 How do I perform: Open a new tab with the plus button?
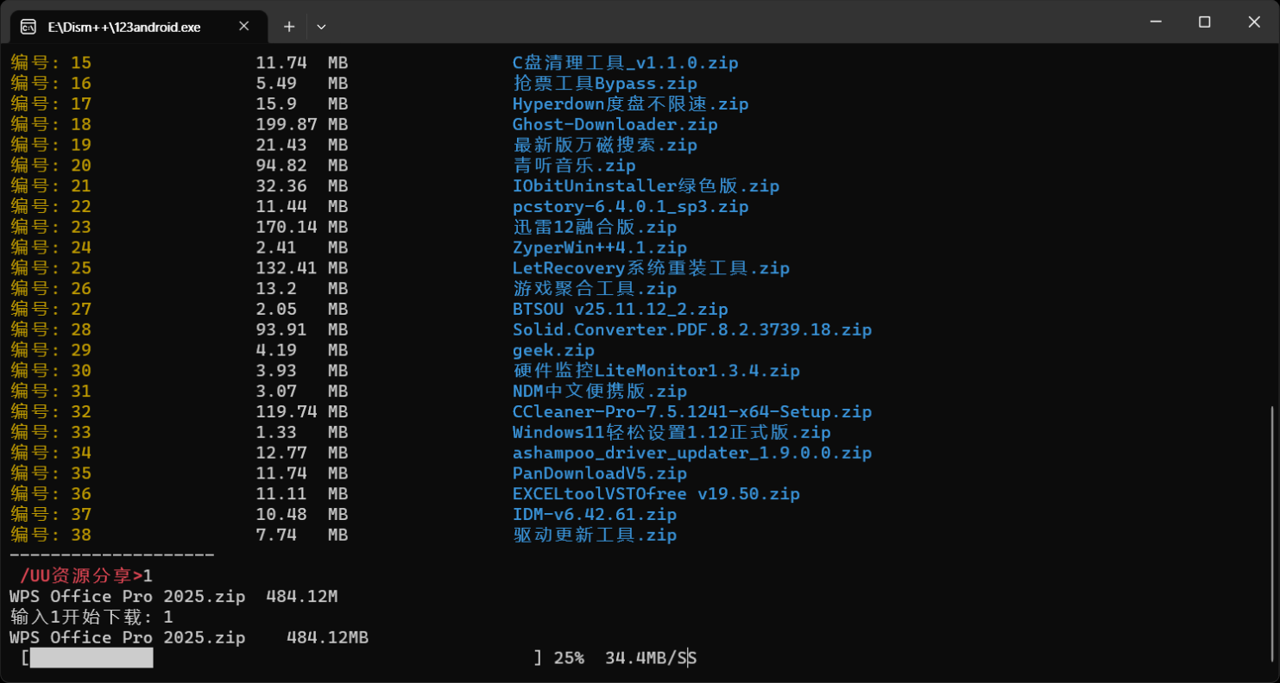click(x=289, y=27)
